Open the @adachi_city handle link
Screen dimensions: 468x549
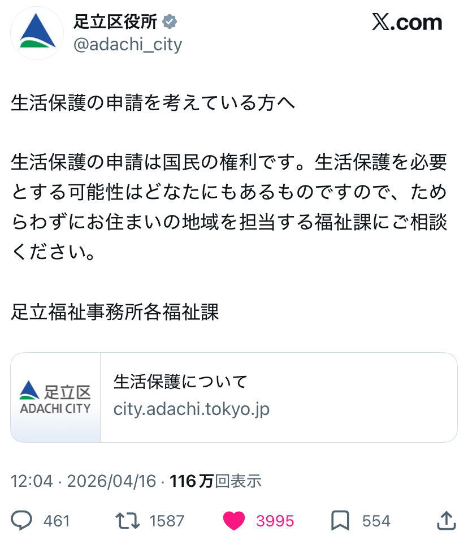coord(128,44)
